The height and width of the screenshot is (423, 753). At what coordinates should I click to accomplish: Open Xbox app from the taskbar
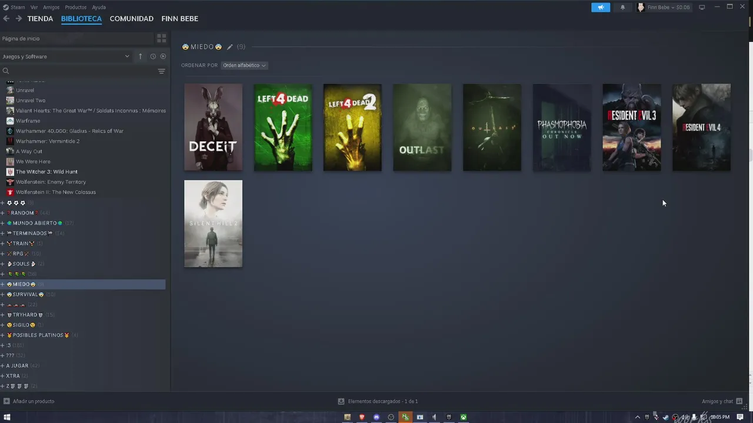(x=464, y=417)
